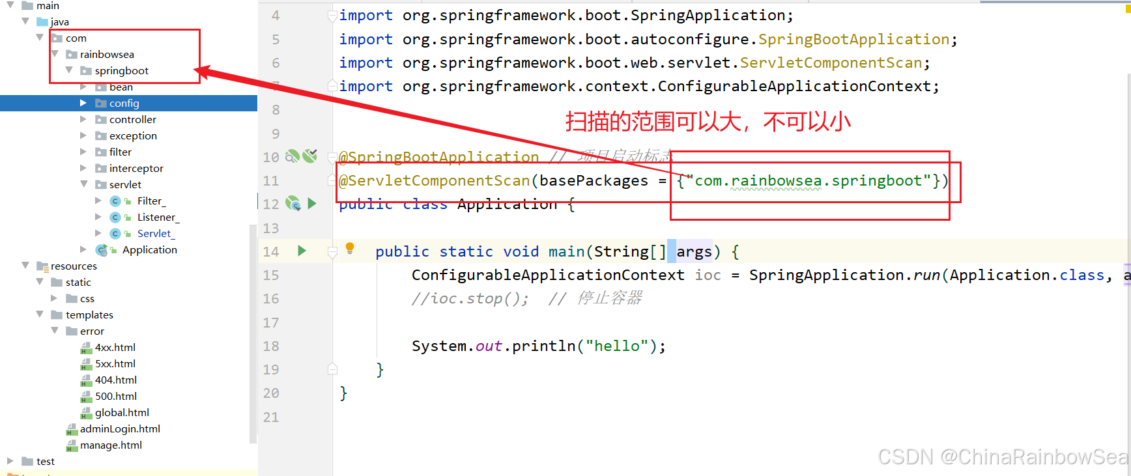Image resolution: width=1131 pixels, height=476 pixels.
Task: Select the config package in tree
Action: [124, 104]
